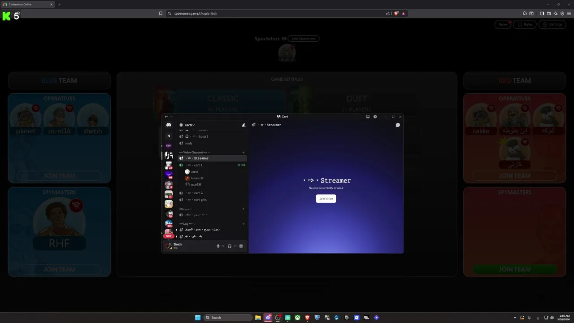Image resolution: width=574 pixels, height=323 pixels.
Task: Click the Join Voice button
Action: tap(326, 199)
